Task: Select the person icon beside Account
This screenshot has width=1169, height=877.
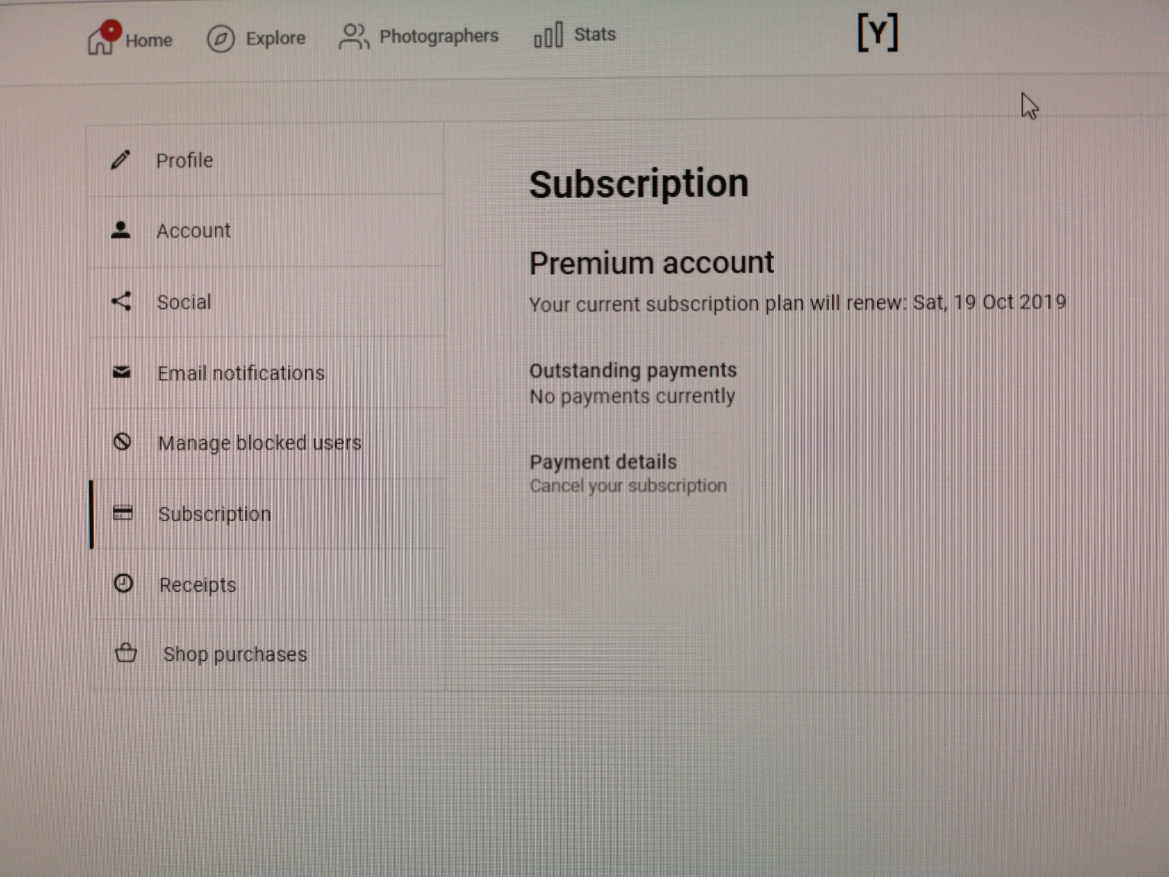Action: [x=122, y=229]
